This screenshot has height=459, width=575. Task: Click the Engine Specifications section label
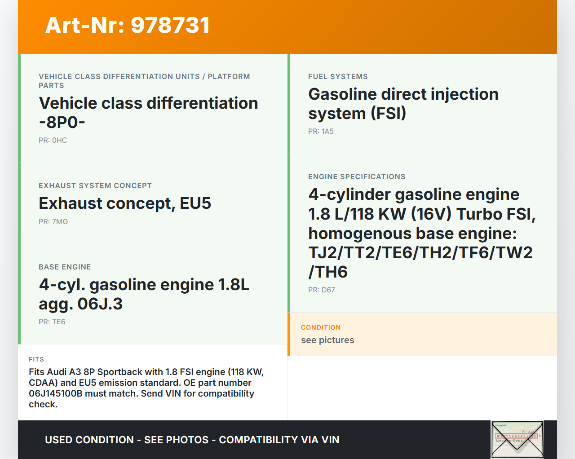click(x=357, y=177)
